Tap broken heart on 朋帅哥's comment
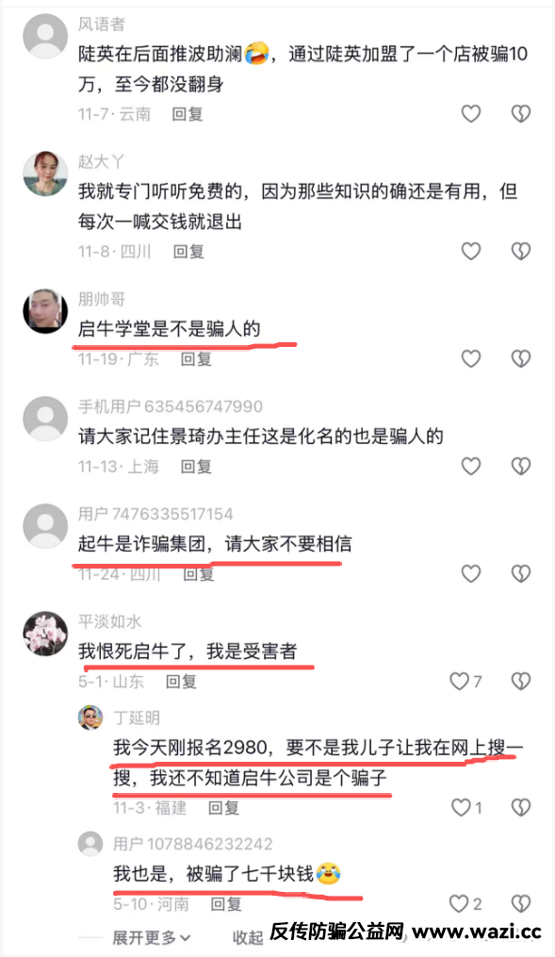555x957 pixels. [520, 358]
